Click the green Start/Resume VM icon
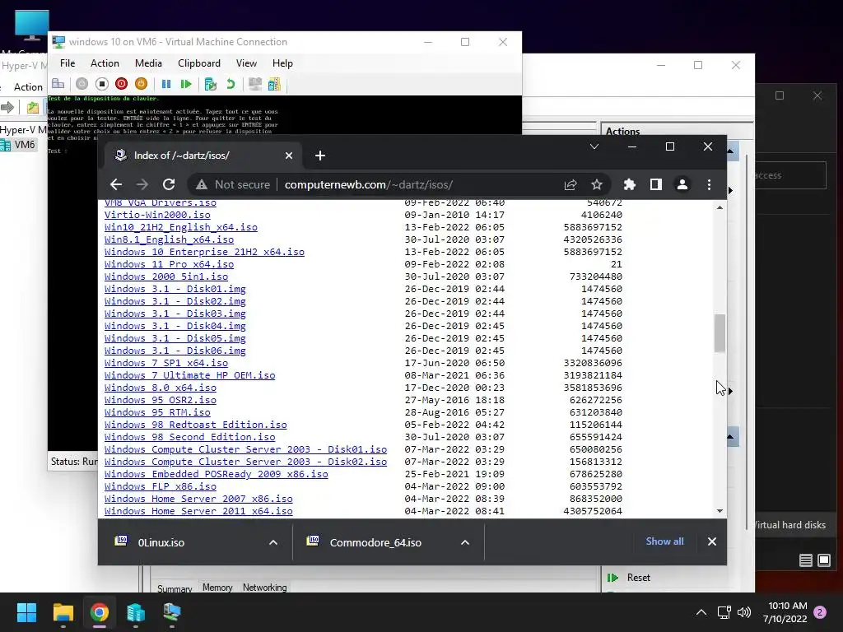The width and height of the screenshot is (843, 632). pyautogui.click(x=186, y=84)
